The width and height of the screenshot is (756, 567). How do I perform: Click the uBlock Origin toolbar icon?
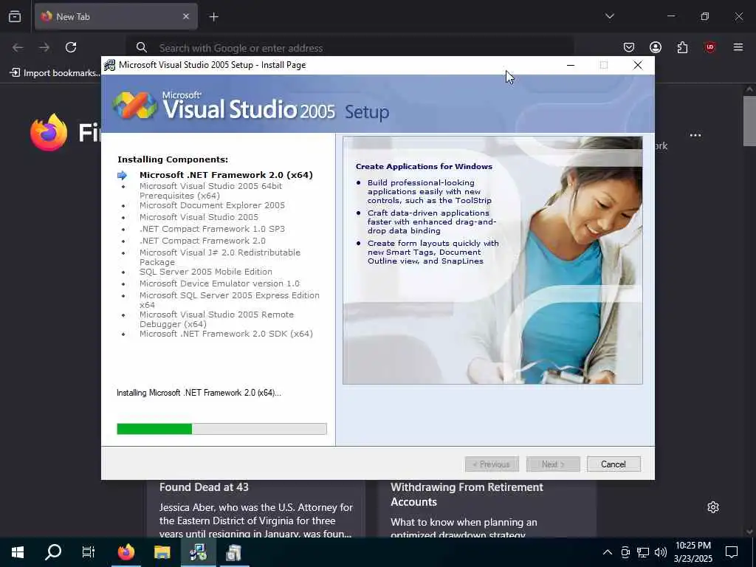(709, 47)
